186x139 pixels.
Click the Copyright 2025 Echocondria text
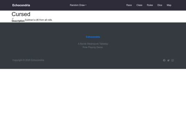[x=28, y=60]
